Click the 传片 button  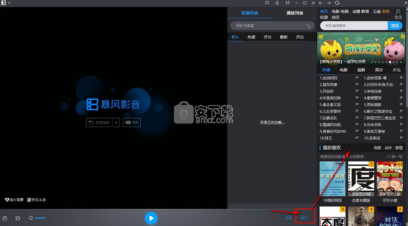point(132,122)
